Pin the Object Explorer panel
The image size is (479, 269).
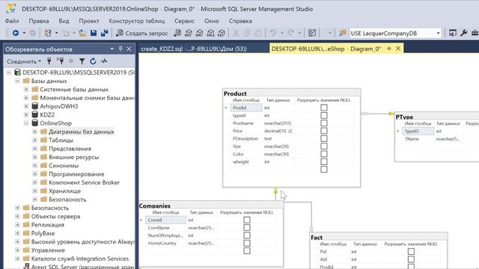point(120,49)
